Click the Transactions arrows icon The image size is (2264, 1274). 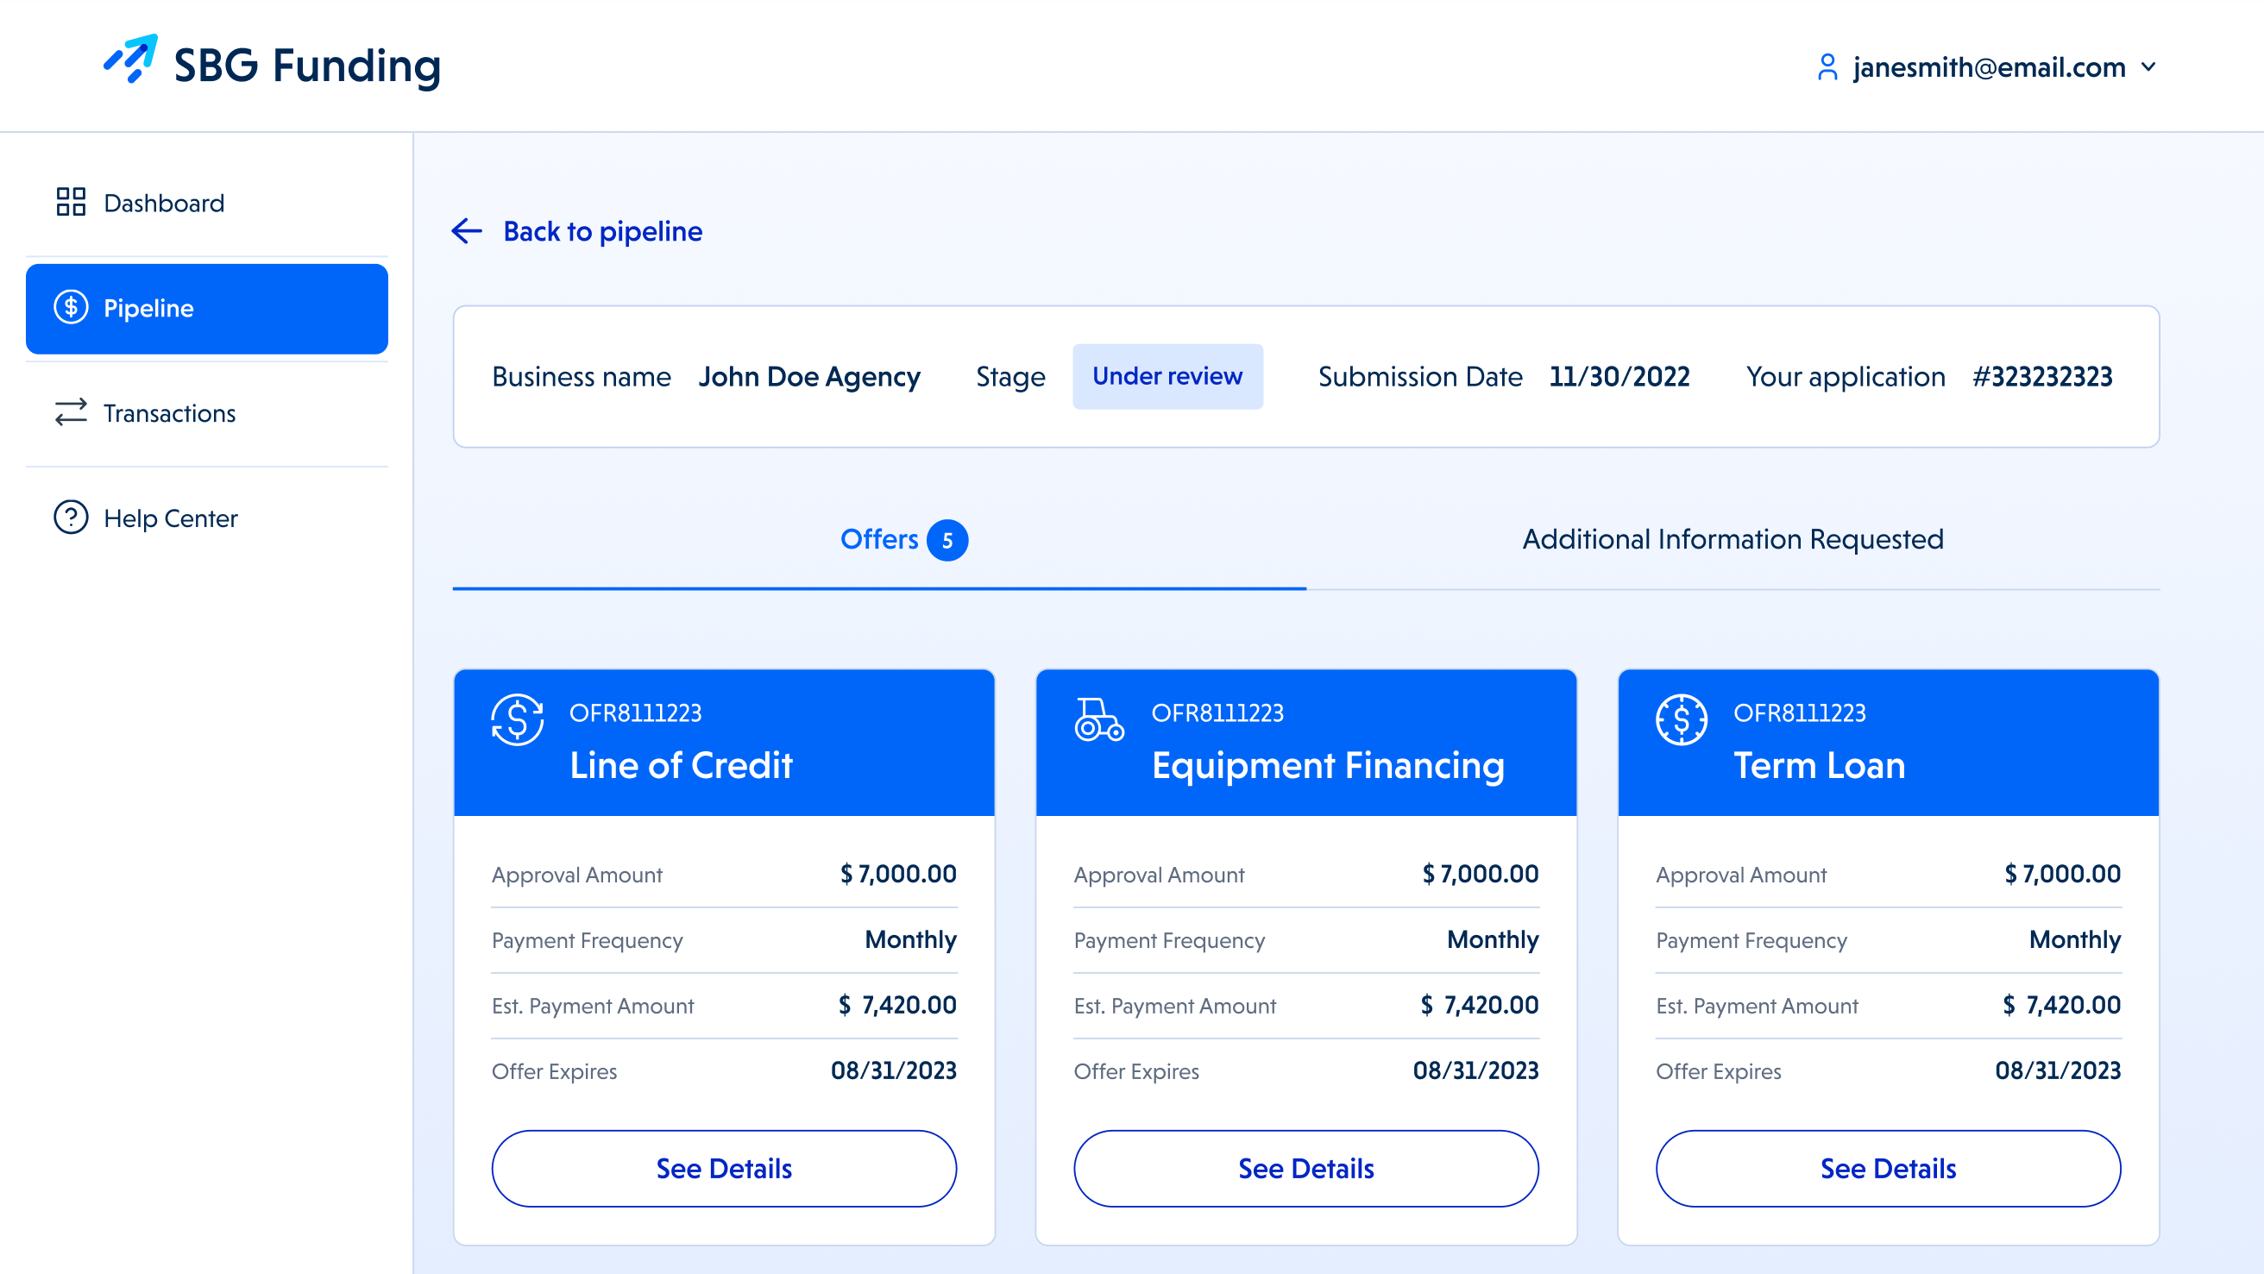click(70, 412)
